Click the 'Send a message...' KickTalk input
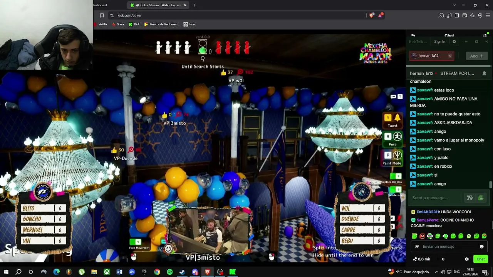This screenshot has width=493, height=277. pos(436,198)
